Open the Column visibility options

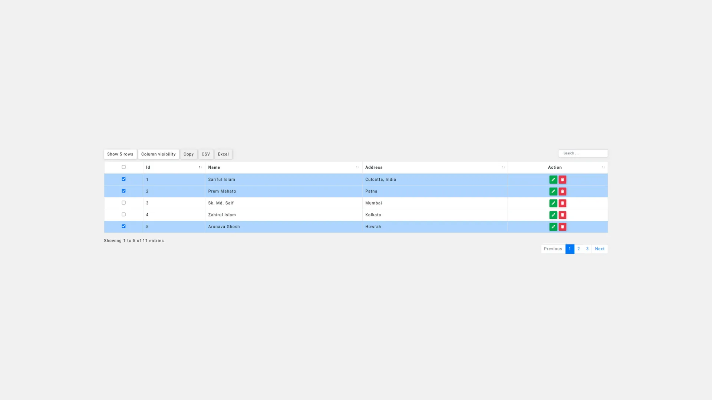click(x=158, y=154)
